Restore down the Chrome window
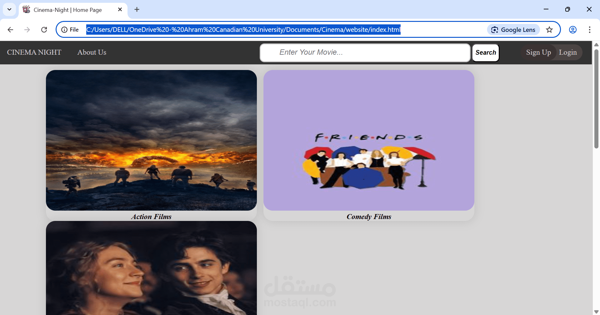This screenshot has height=315, width=600. click(x=567, y=9)
